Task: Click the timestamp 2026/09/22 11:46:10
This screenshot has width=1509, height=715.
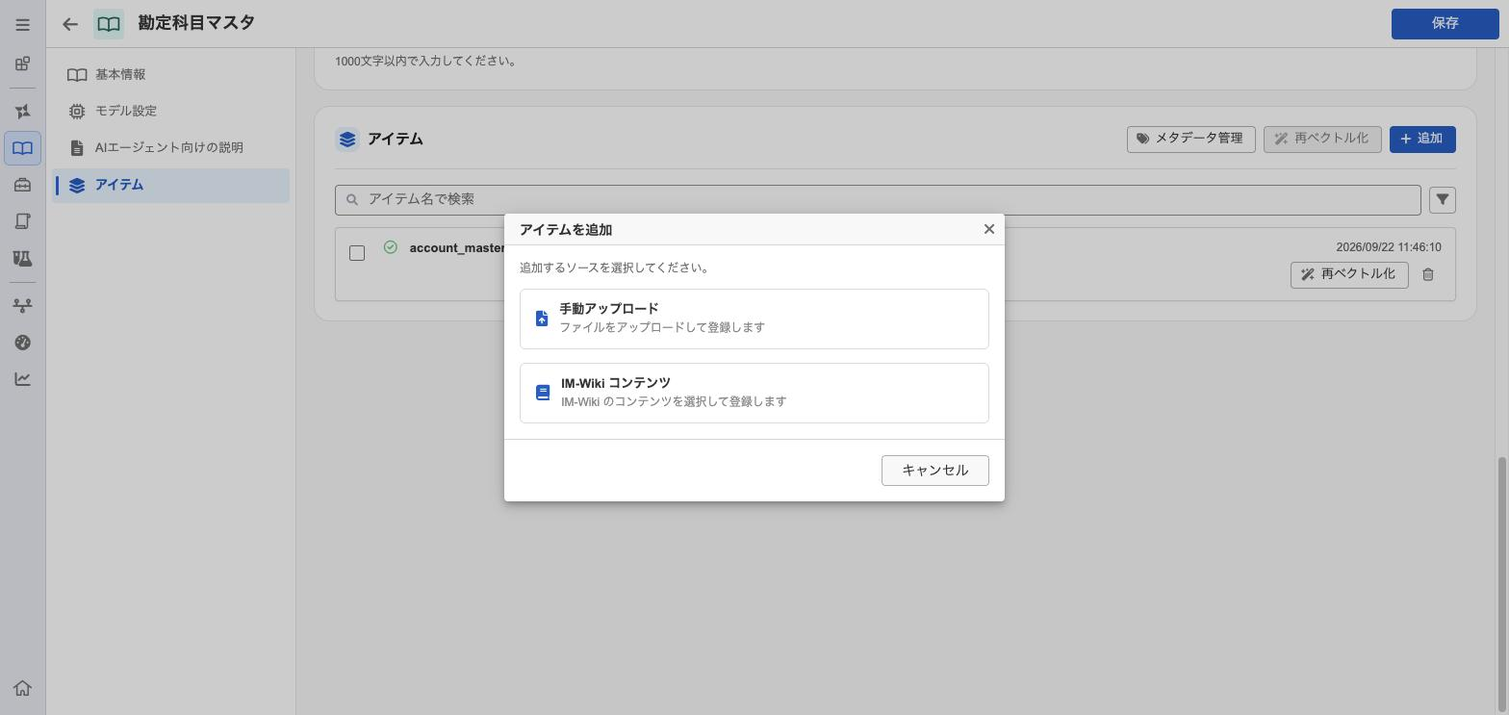Action: (x=1388, y=247)
